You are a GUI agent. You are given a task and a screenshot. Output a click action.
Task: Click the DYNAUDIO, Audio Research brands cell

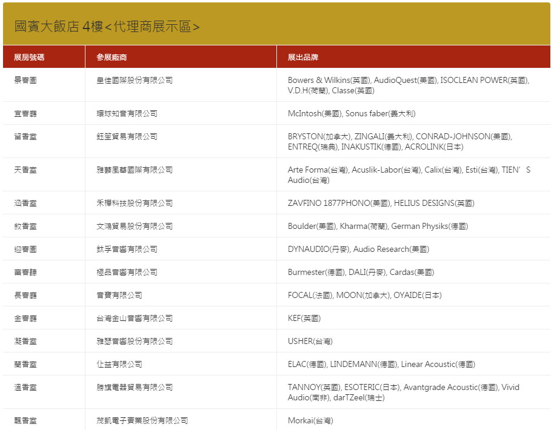click(414, 249)
